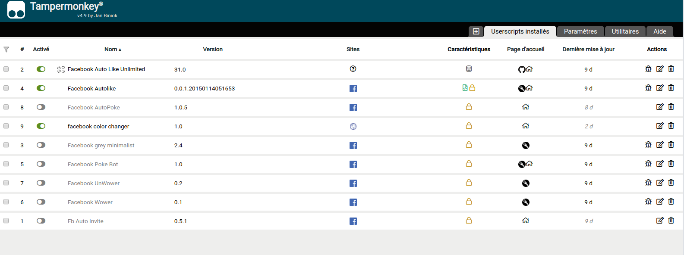Sort by Dernière mise à jour header
684x255 pixels.
click(x=588, y=50)
